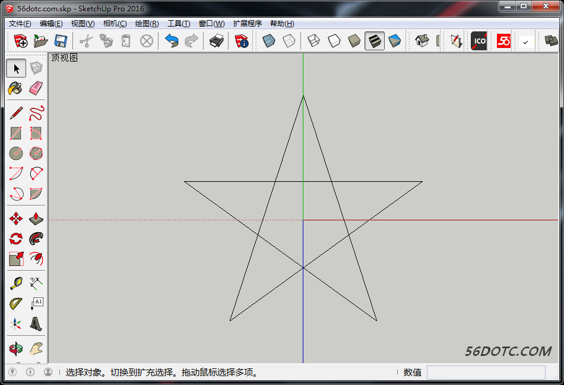Enable X-ray display style
This screenshot has width=564, height=385.
268,41
